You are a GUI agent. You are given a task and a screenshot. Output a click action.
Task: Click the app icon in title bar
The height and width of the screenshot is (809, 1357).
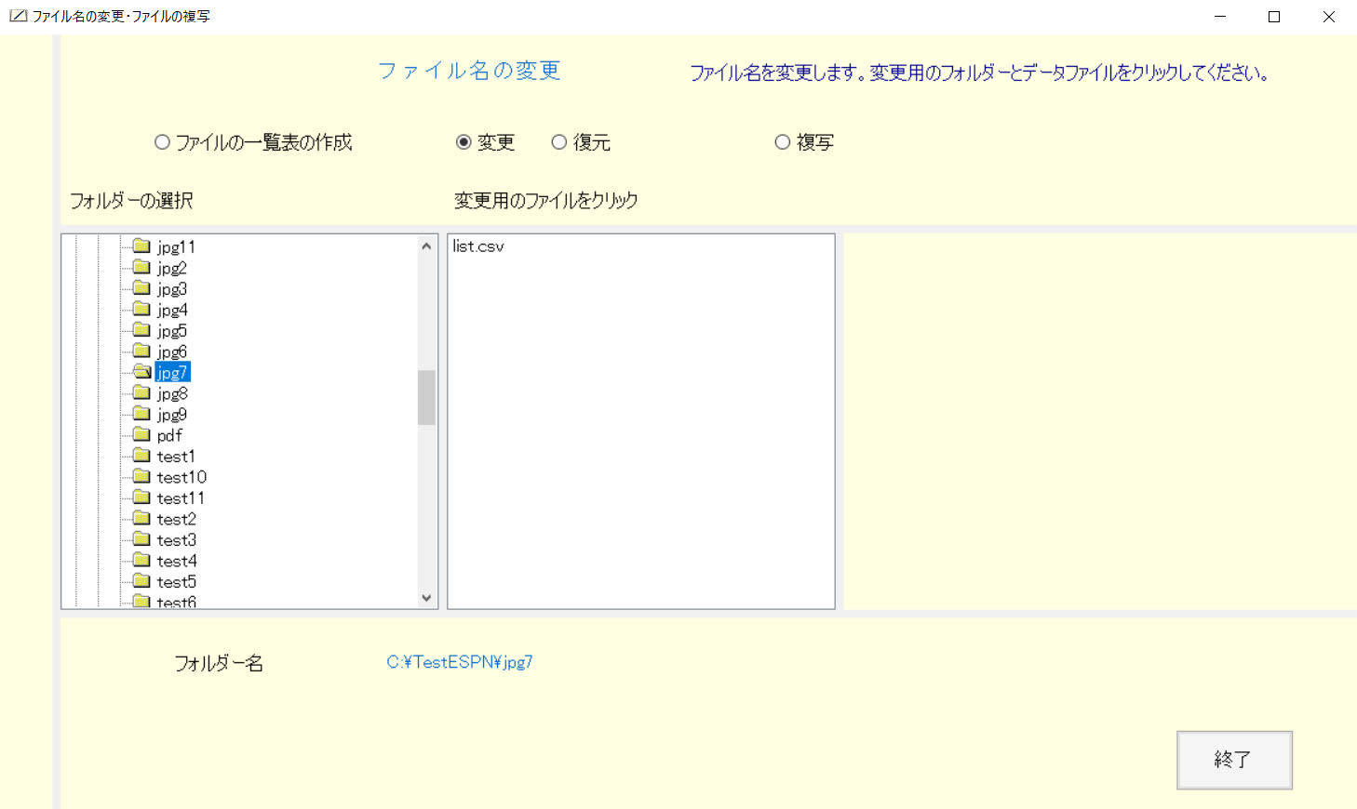(18, 16)
